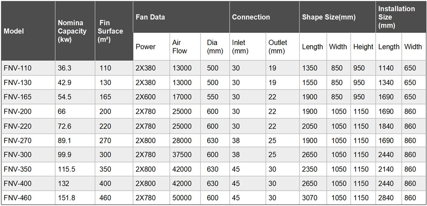
Task: Select the Fan Data header cell
Action: [181, 17]
